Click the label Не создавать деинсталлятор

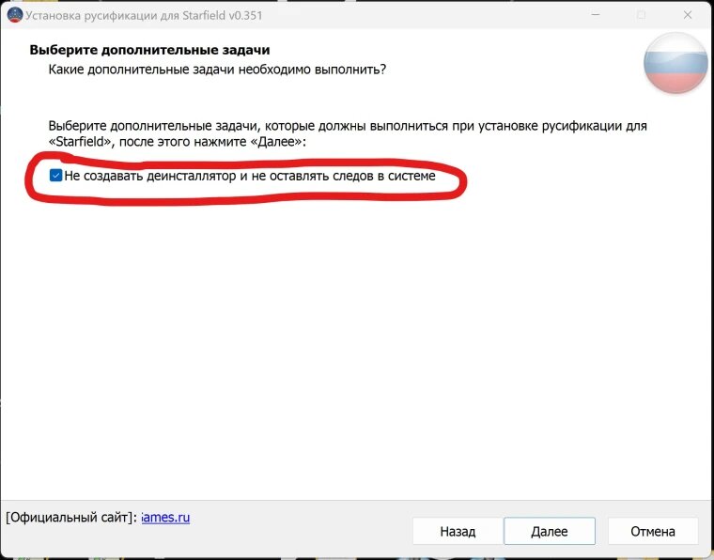pos(150,176)
